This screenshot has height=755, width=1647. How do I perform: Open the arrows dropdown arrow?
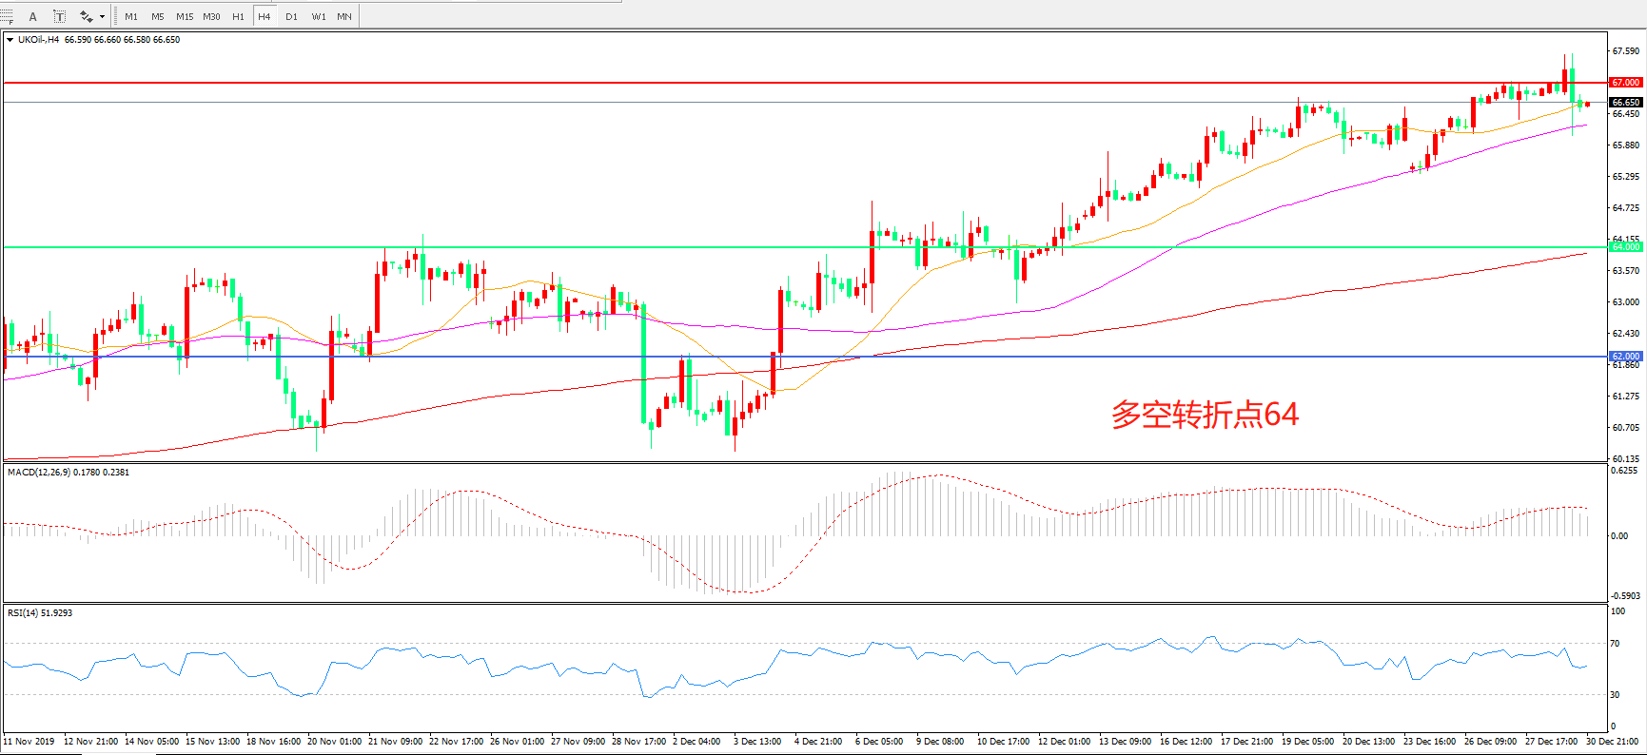pos(102,16)
